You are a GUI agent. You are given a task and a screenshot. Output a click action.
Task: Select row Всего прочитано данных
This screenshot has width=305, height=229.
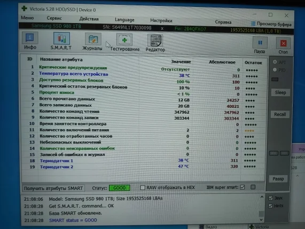click(x=144, y=99)
